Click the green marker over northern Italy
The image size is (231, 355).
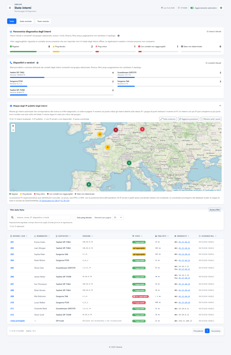129,163
